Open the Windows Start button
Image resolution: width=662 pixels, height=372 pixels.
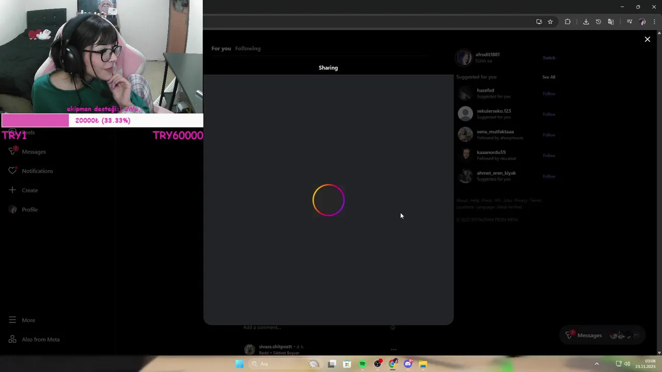point(239,364)
